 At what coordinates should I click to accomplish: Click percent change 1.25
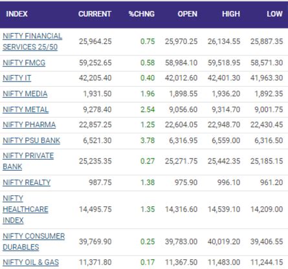point(148,125)
